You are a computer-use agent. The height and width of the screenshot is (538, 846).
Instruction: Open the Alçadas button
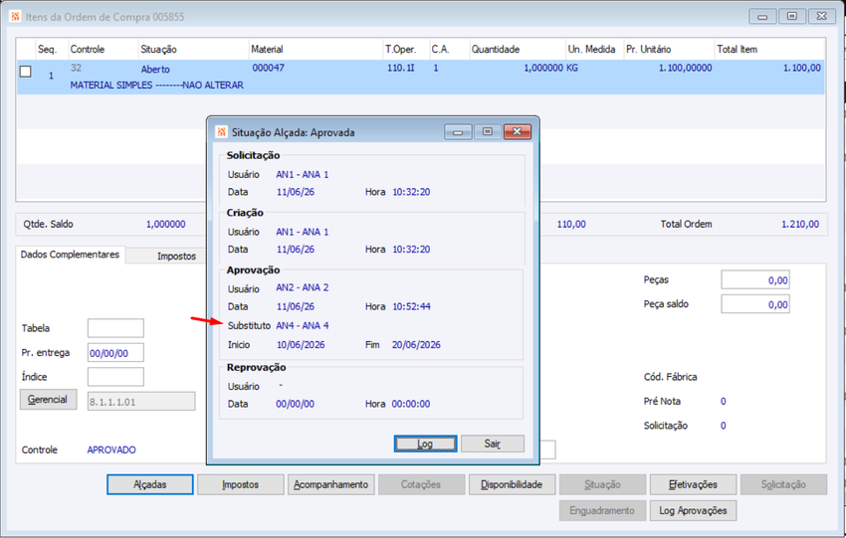tap(150, 484)
